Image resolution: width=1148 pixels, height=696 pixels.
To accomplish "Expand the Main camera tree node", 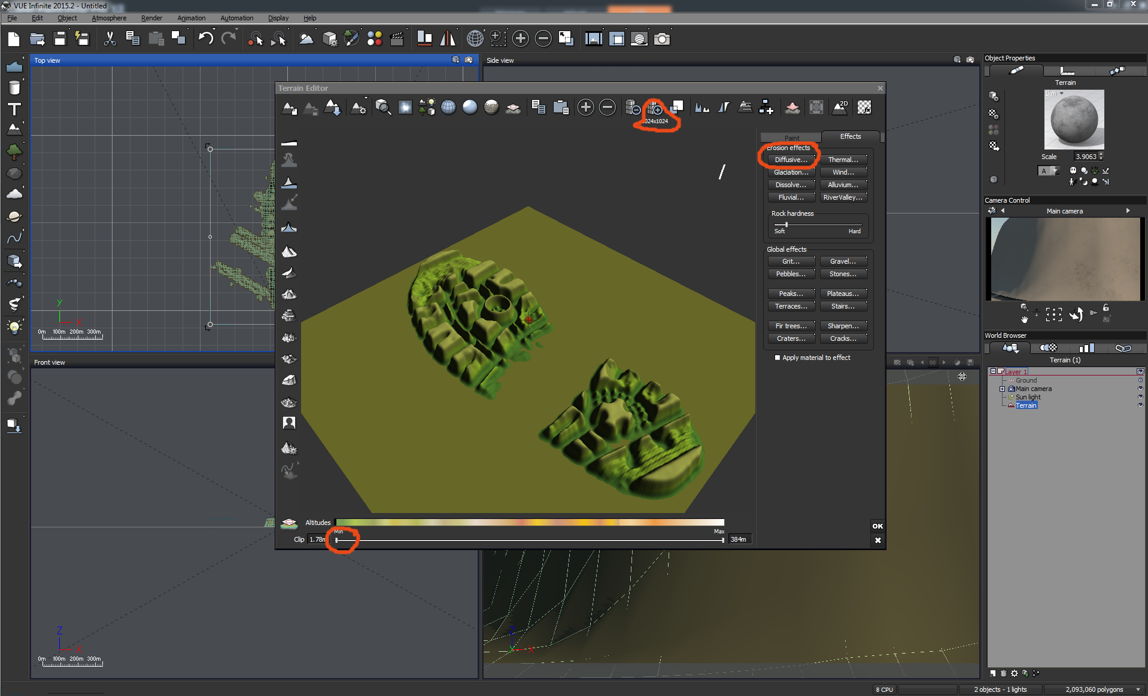I will [x=1003, y=389].
